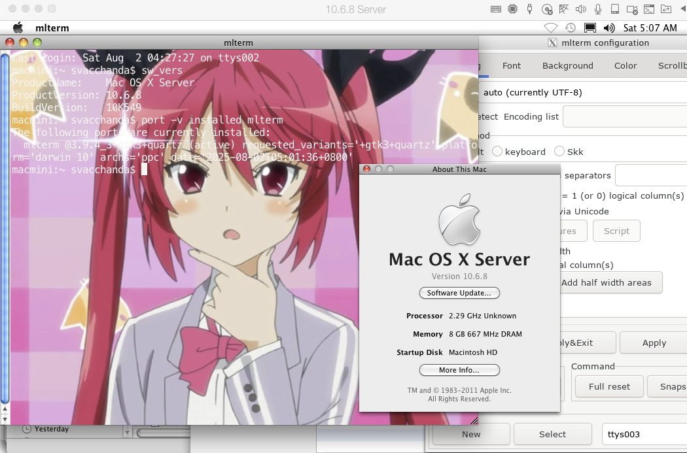This screenshot has height=453, width=687.
Task: Expand the Yesterday dropdown arrow
Action: [127, 433]
